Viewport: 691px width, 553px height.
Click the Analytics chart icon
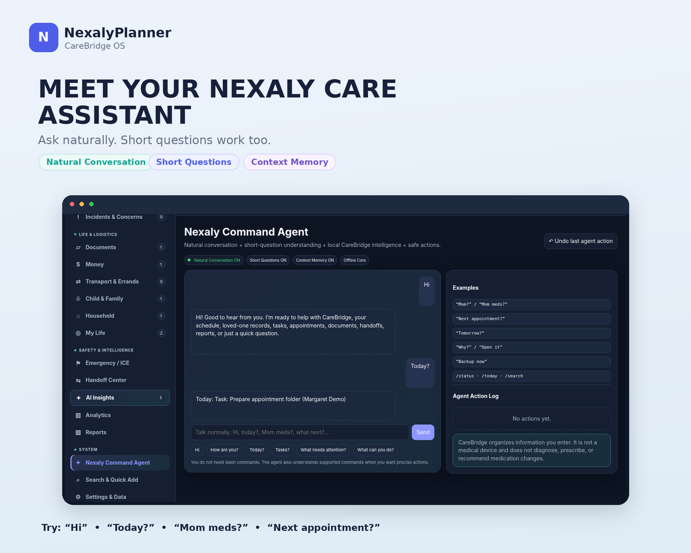point(78,415)
